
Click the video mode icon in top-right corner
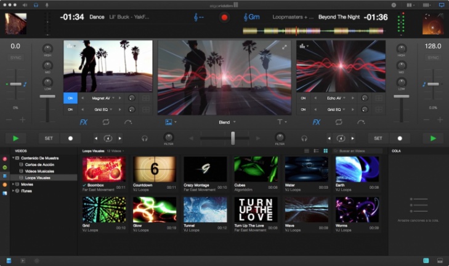click(442, 5)
